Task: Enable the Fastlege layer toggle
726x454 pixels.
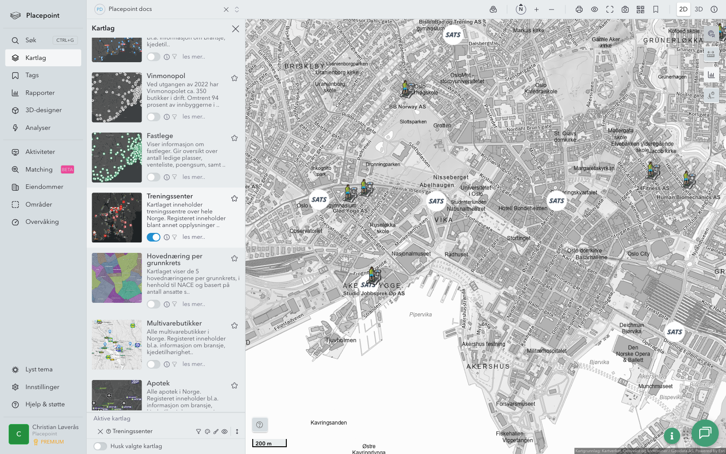Action: click(153, 177)
